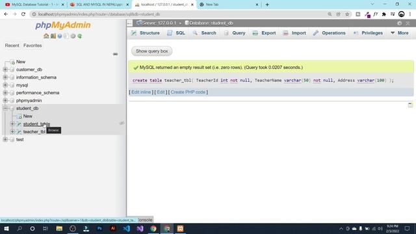The height and width of the screenshot is (234, 416).
Task: Expand the performance_schema database node
Action: coord(5,92)
